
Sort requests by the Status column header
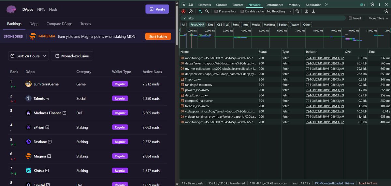tap(269, 52)
